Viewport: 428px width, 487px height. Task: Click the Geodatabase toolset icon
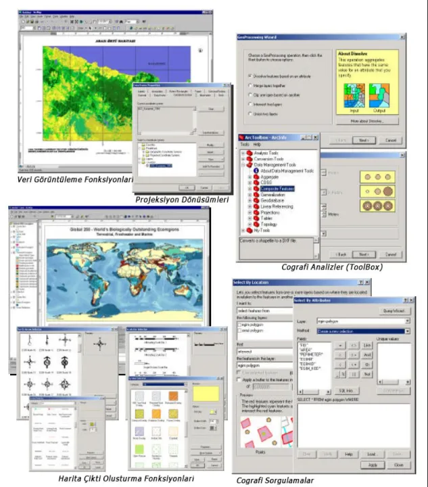256,201
